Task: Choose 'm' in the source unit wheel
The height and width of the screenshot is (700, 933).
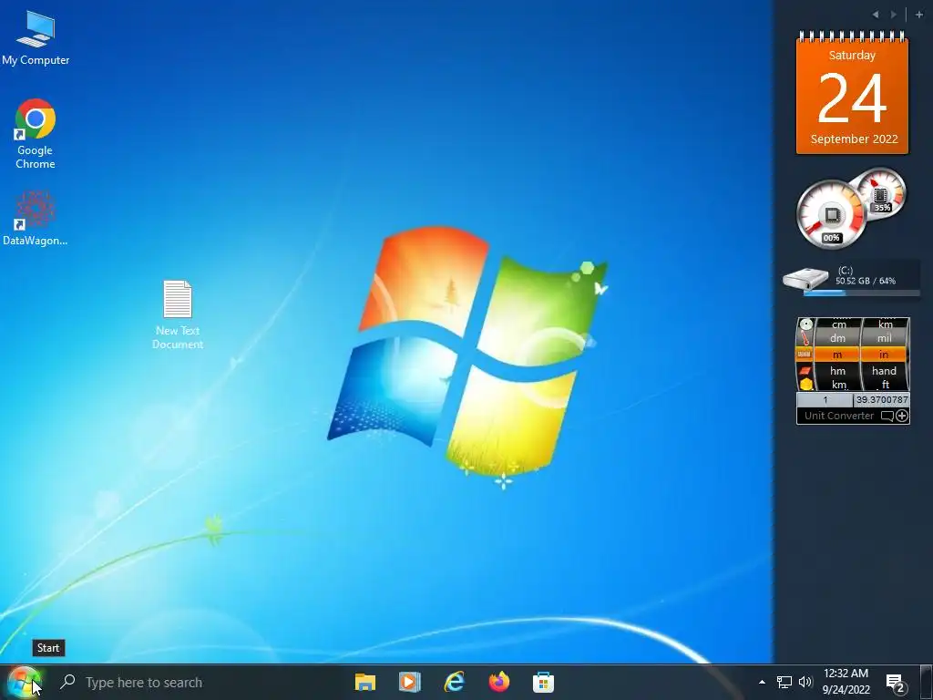Action: click(x=837, y=355)
